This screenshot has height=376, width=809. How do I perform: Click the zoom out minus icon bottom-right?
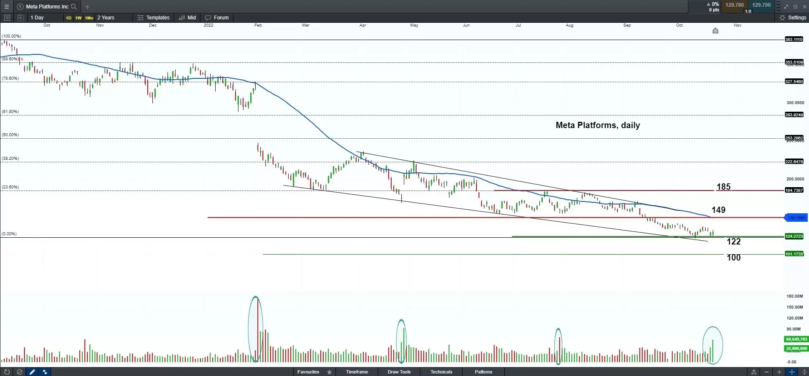coord(766,372)
